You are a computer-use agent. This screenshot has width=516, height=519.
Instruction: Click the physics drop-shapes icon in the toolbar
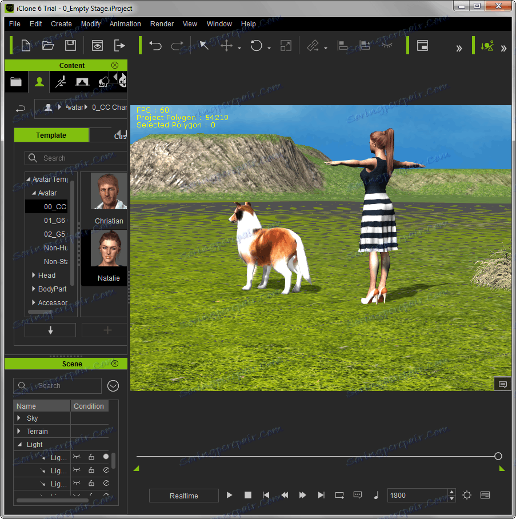(487, 46)
